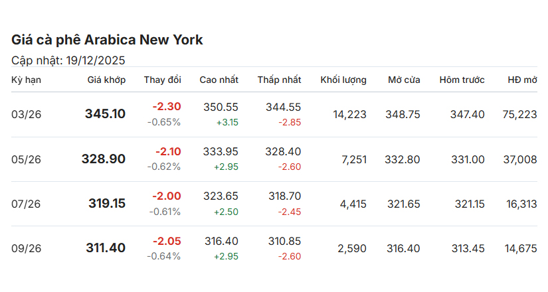Click the matched price 345.10
This screenshot has width=548, height=292.
105,114
